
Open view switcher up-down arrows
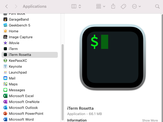click(80, 6)
